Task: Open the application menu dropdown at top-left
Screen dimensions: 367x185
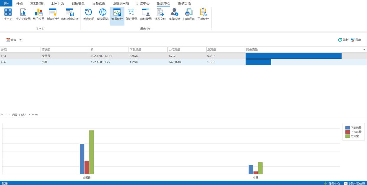Action: click(x=6, y=3)
